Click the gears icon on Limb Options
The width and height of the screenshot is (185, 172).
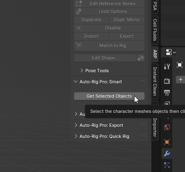coord(79,11)
